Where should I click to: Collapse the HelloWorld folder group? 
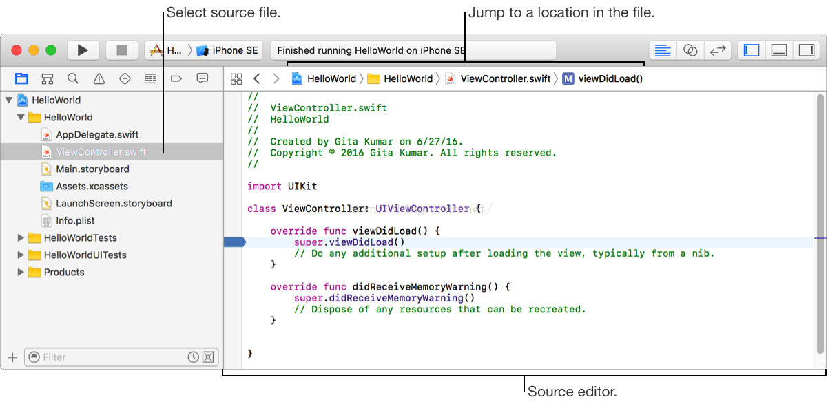click(21, 117)
